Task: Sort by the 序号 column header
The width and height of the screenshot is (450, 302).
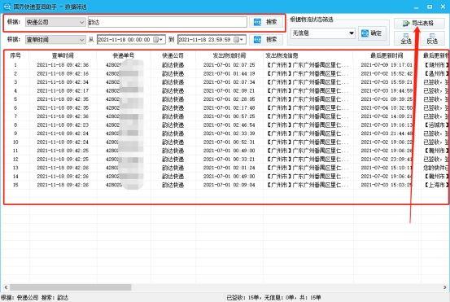Action: (x=15, y=55)
